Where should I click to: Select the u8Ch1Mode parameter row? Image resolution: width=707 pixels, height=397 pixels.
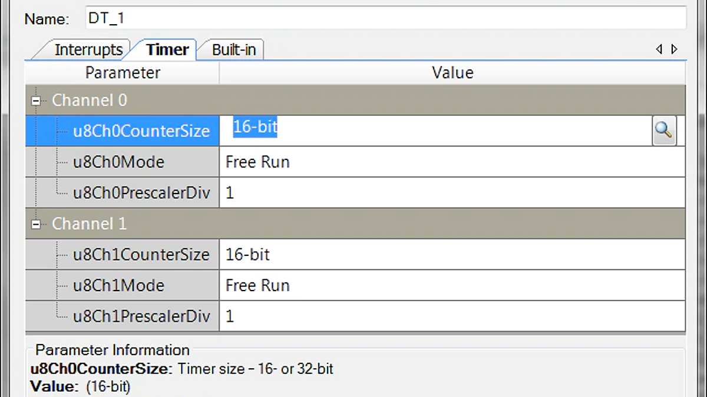pos(118,285)
